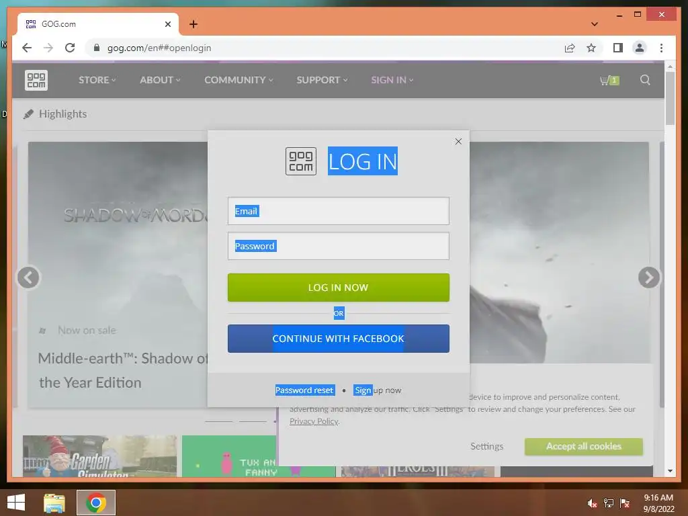
Task: Open Windows Start menu
Action: click(x=16, y=503)
